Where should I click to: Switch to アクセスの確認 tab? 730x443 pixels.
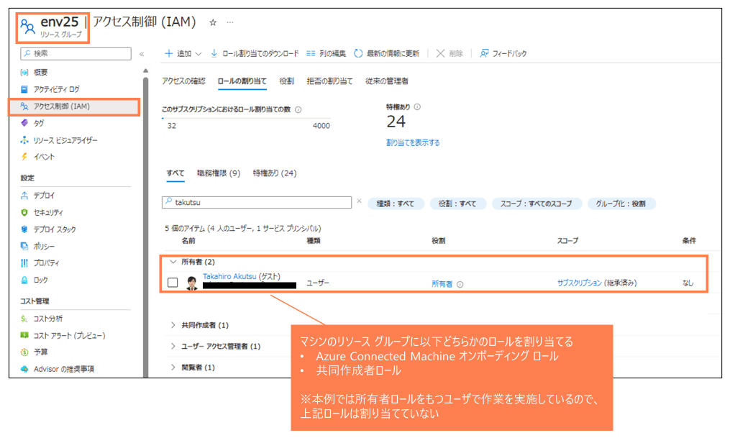tap(183, 81)
